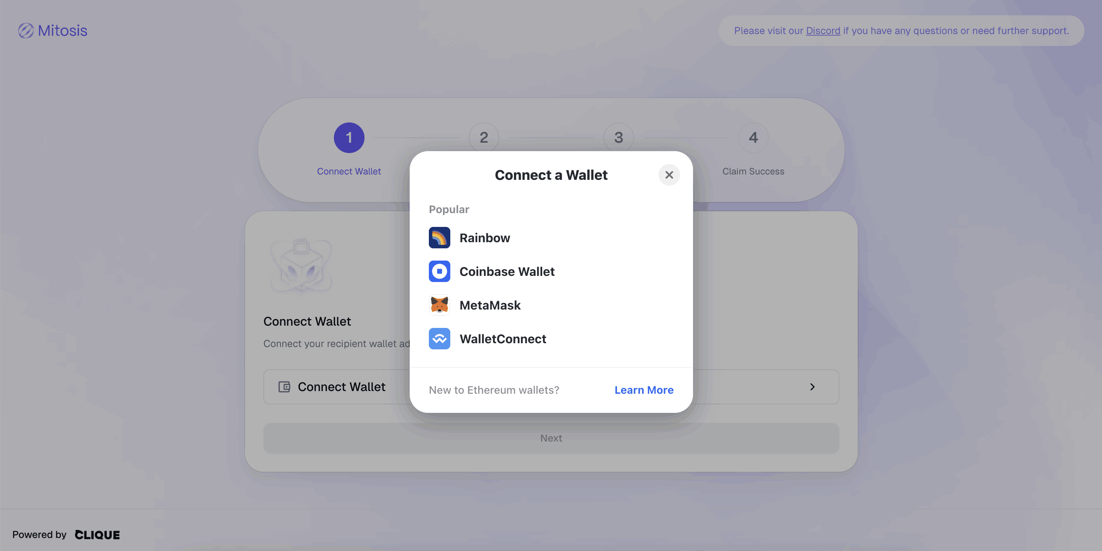1102x551 pixels.
Task: Pick the MetaMask wallet label
Action: click(x=490, y=306)
